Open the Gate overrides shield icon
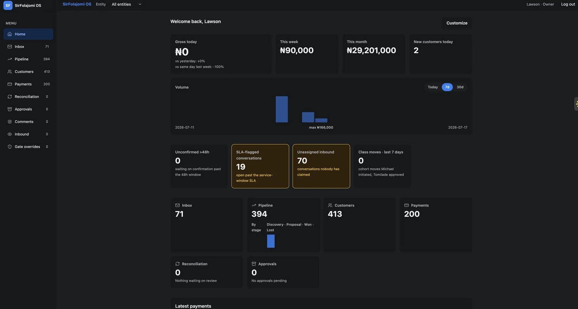The width and height of the screenshot is (578, 309). 10,147
